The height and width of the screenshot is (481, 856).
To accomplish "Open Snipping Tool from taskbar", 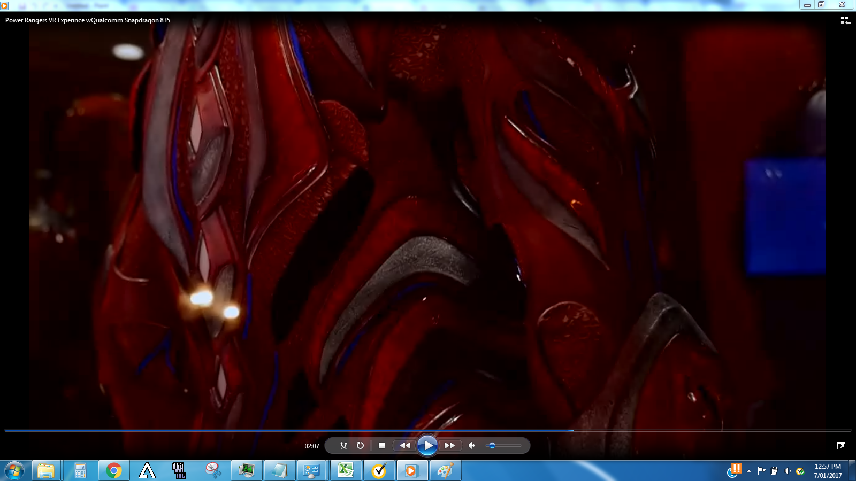I will click(213, 471).
